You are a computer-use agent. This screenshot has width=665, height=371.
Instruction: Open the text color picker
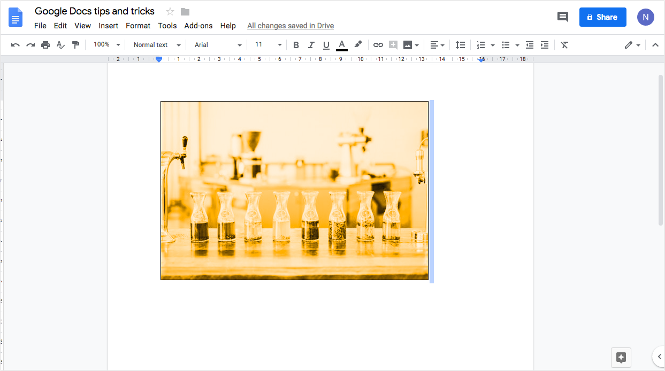tap(342, 45)
